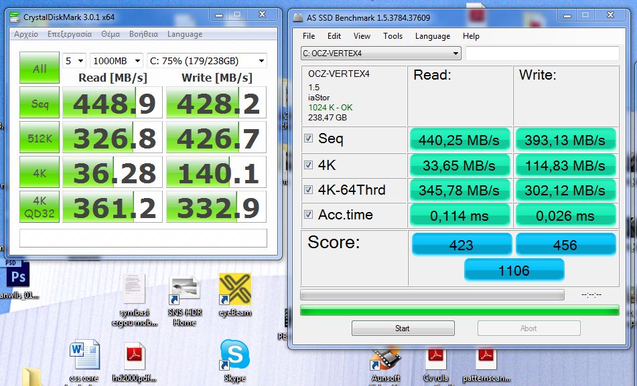Click the All button in CrystalDiskMark
The height and width of the screenshot is (386, 637).
(x=40, y=68)
